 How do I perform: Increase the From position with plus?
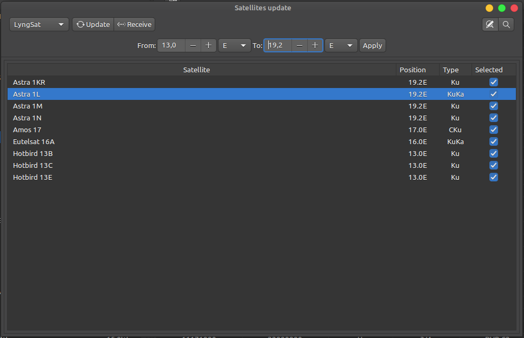pyautogui.click(x=208, y=45)
